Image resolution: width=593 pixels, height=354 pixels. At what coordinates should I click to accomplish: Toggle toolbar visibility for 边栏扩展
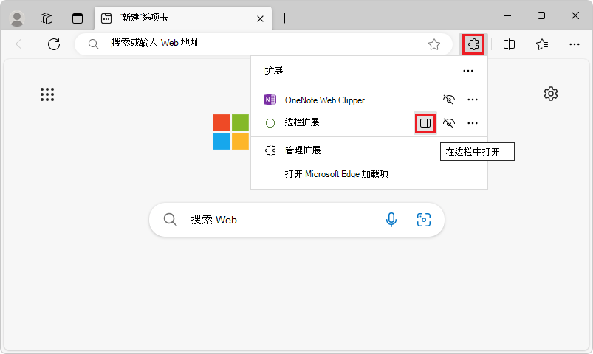pyautogui.click(x=448, y=122)
